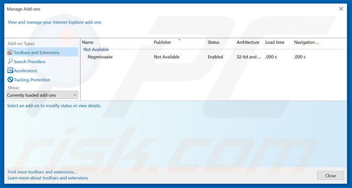This screenshot has height=188, width=352.
Task: Click the Toolbars and Extensions icon
Action: tap(10, 52)
